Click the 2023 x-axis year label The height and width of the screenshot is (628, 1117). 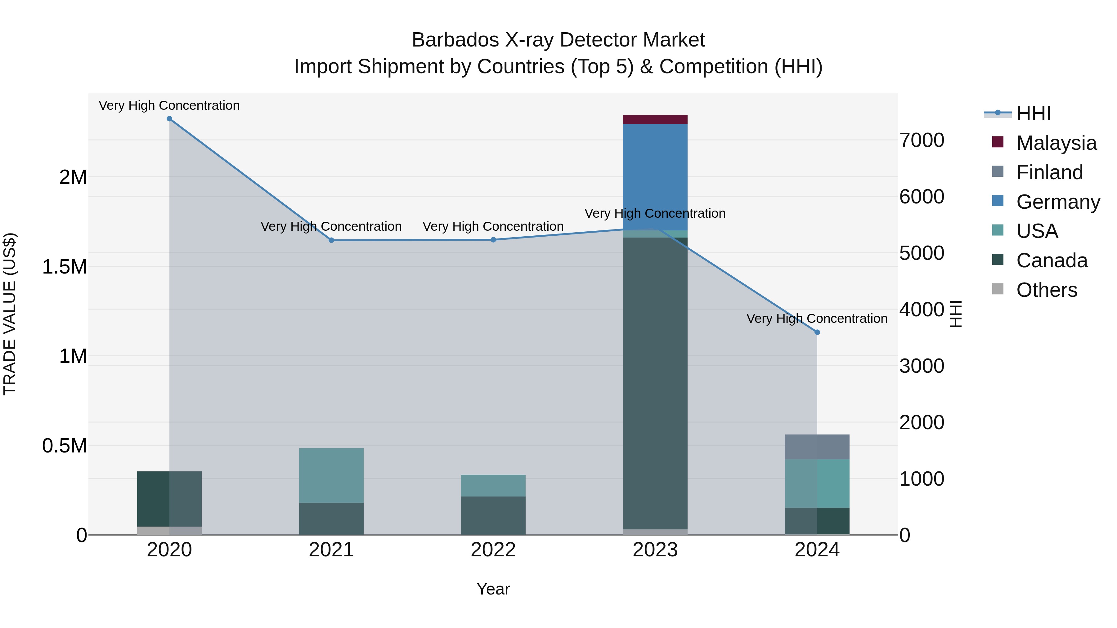[x=655, y=550]
